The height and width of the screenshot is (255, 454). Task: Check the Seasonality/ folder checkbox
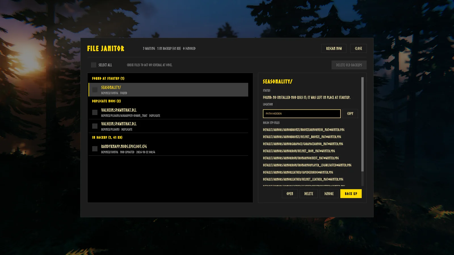point(95,90)
